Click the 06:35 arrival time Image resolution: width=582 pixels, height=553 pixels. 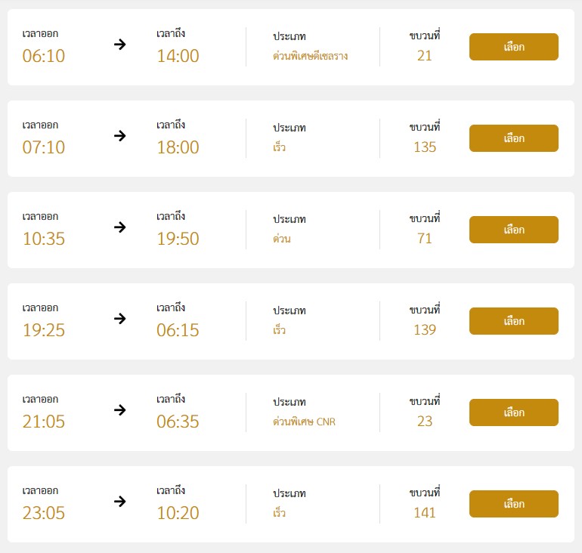178,422
